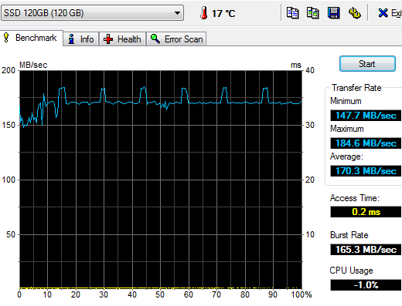Copy results to clipboard icon
The image size is (402, 306).
point(292,13)
